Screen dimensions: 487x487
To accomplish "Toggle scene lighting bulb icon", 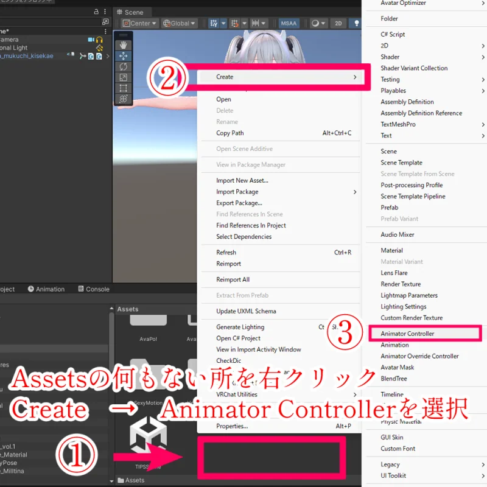I will click(357, 23).
